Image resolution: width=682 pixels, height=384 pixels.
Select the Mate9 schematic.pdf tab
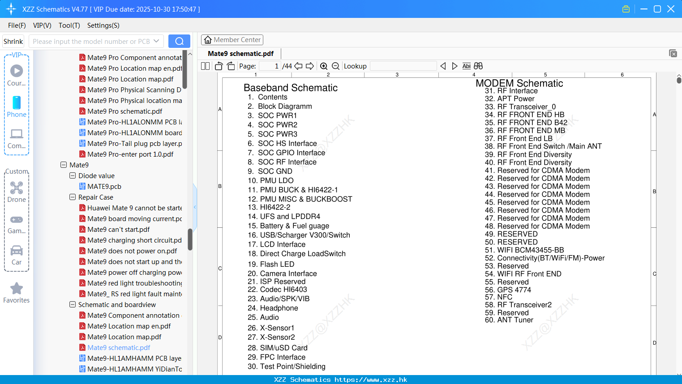click(241, 54)
